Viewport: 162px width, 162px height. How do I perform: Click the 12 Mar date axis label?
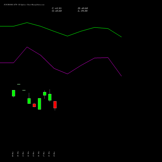(x=28, y=154)
